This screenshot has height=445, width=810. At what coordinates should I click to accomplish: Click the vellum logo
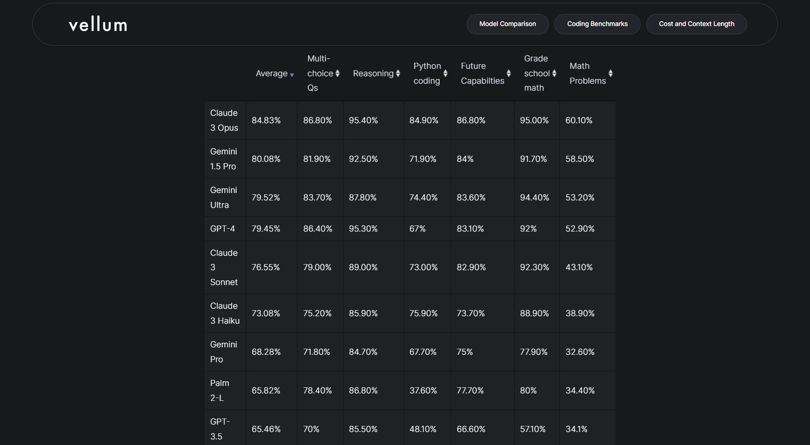coord(98,24)
